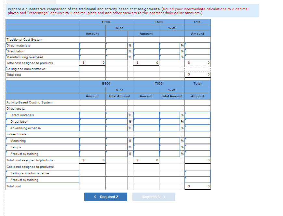Select Advertising expense T500 Amount field
The height and width of the screenshot is (216, 283).
[x=146, y=128]
